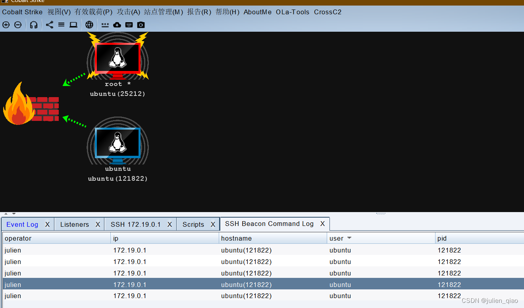Click the plus connect icon in toolbar
The height and width of the screenshot is (308, 524).
6,25
